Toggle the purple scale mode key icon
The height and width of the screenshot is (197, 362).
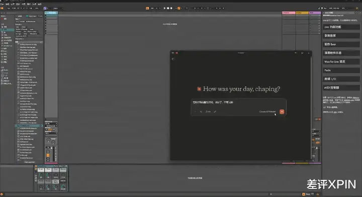(x=45, y=8)
